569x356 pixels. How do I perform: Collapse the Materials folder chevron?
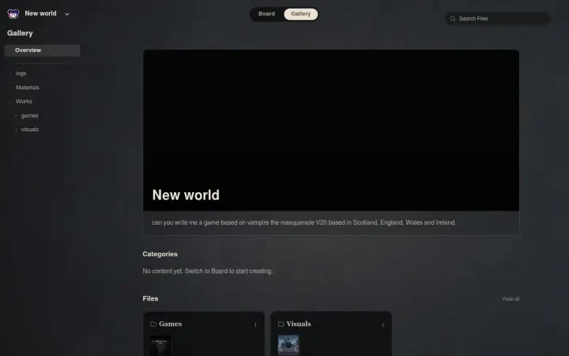point(10,88)
